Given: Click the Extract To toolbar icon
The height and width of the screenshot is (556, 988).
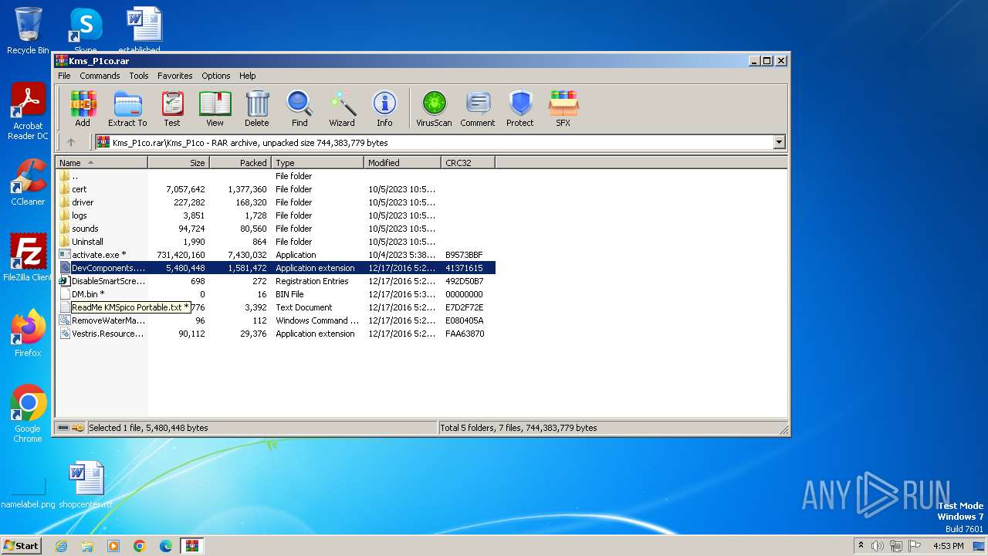Looking at the screenshot, I should point(127,108).
